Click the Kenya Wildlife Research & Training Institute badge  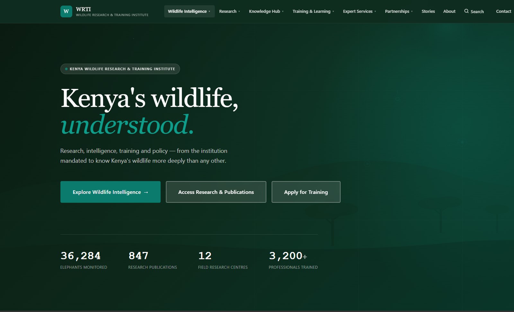[120, 69]
